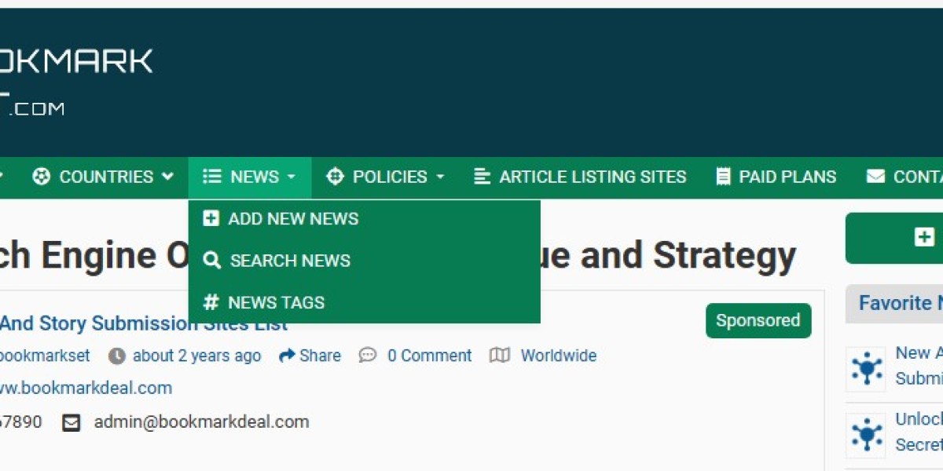Viewport: 943px width, 471px height.
Task: Click the Engine and Strategy page heading
Action: (398, 256)
